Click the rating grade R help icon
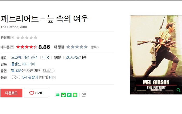This screenshot has height=114, width=182. tap(54, 77)
